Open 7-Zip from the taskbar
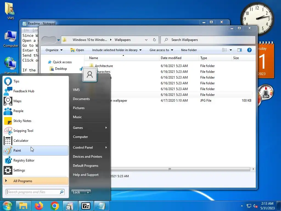The height and width of the screenshot is (211, 281). pyautogui.click(x=86, y=206)
